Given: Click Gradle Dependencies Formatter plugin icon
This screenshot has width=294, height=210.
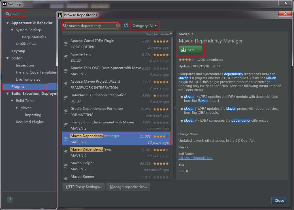Looking at the screenshot, I should [66, 112].
